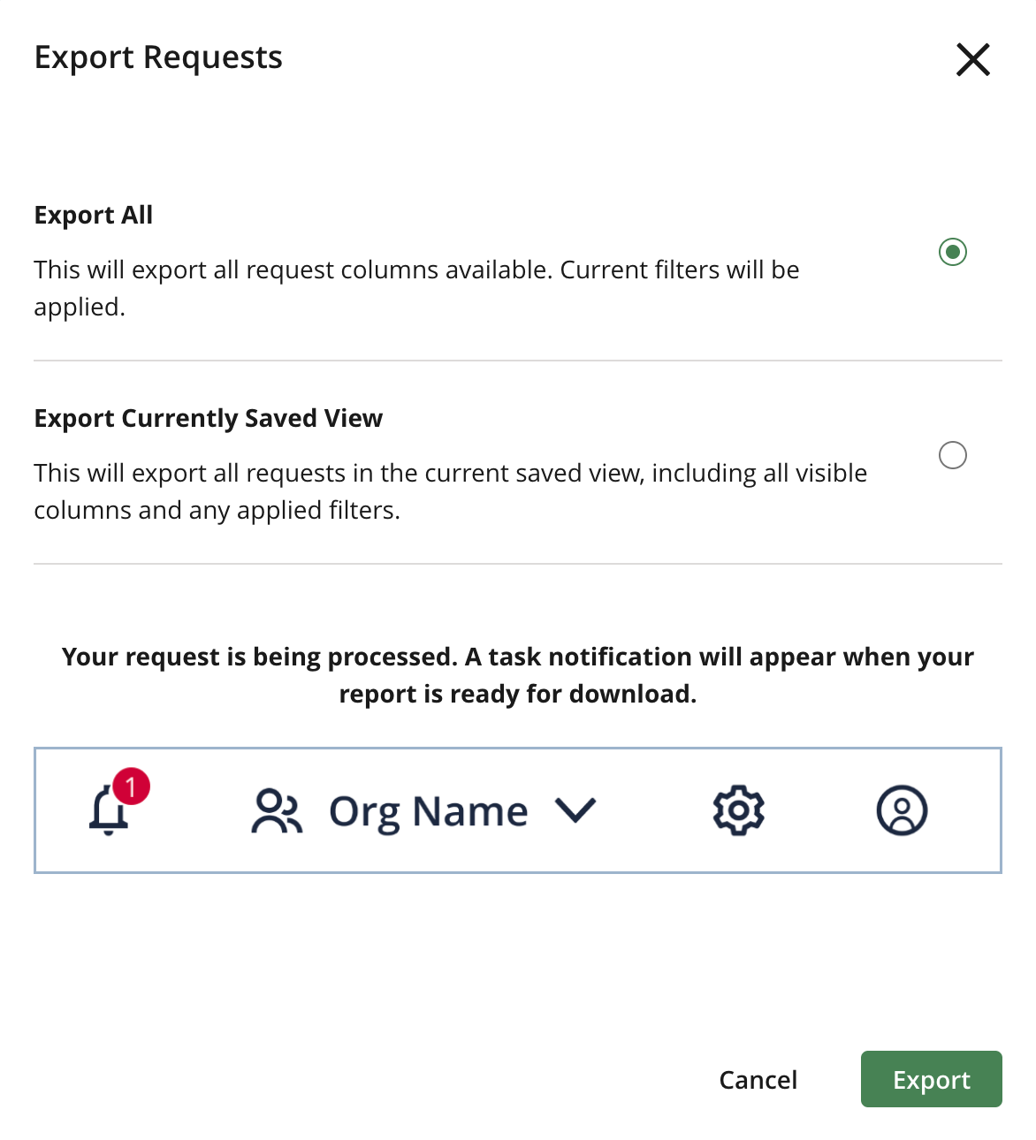Cancel the export request
The image size is (1036, 1140).
(x=757, y=1079)
